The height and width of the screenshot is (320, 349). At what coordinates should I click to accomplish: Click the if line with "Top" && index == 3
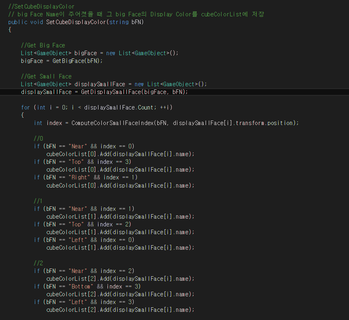point(83,162)
